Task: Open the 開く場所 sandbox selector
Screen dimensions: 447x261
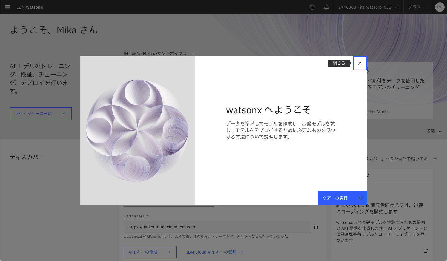Action: click(x=159, y=54)
